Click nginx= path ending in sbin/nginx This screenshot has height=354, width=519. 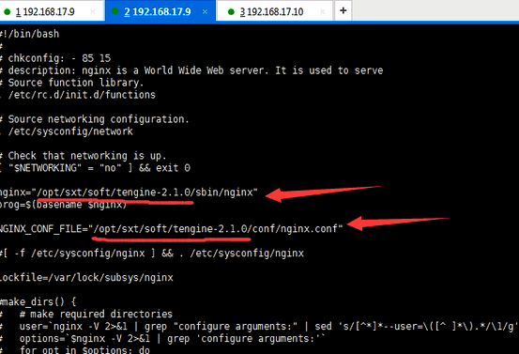point(129,192)
